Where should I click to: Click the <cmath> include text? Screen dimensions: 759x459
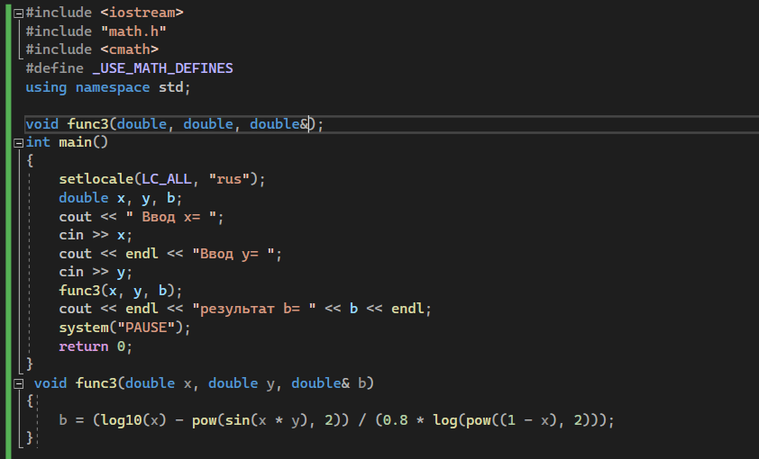(x=130, y=49)
